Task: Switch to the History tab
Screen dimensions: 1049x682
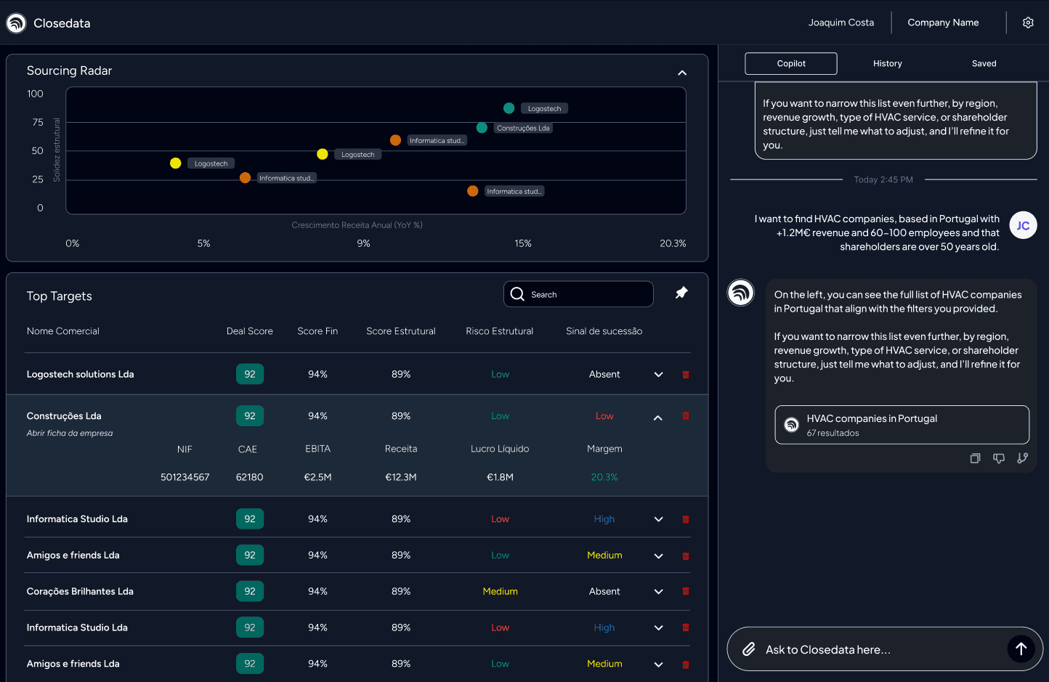Action: point(887,64)
